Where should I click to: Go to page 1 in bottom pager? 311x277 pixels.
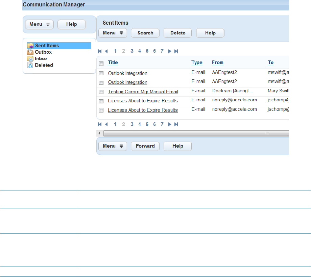click(115, 124)
